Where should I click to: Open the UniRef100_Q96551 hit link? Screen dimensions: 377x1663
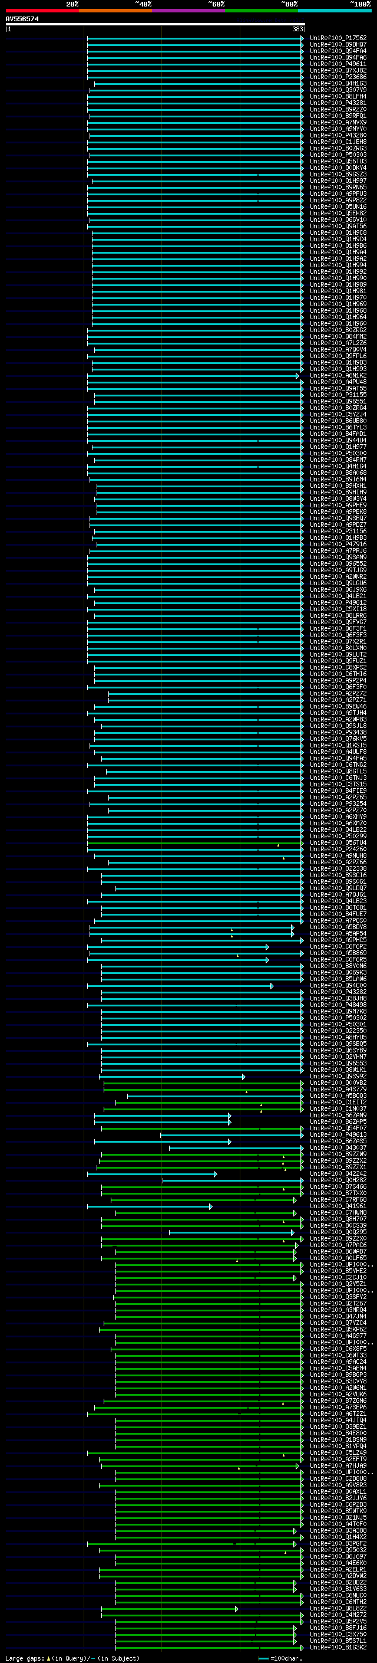(x=338, y=401)
